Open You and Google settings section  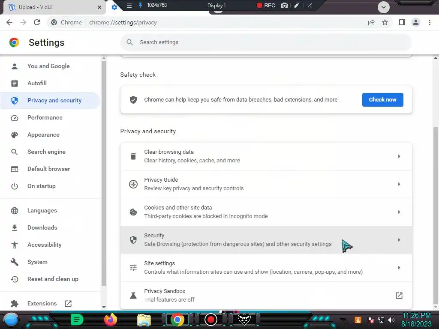(x=50, y=66)
